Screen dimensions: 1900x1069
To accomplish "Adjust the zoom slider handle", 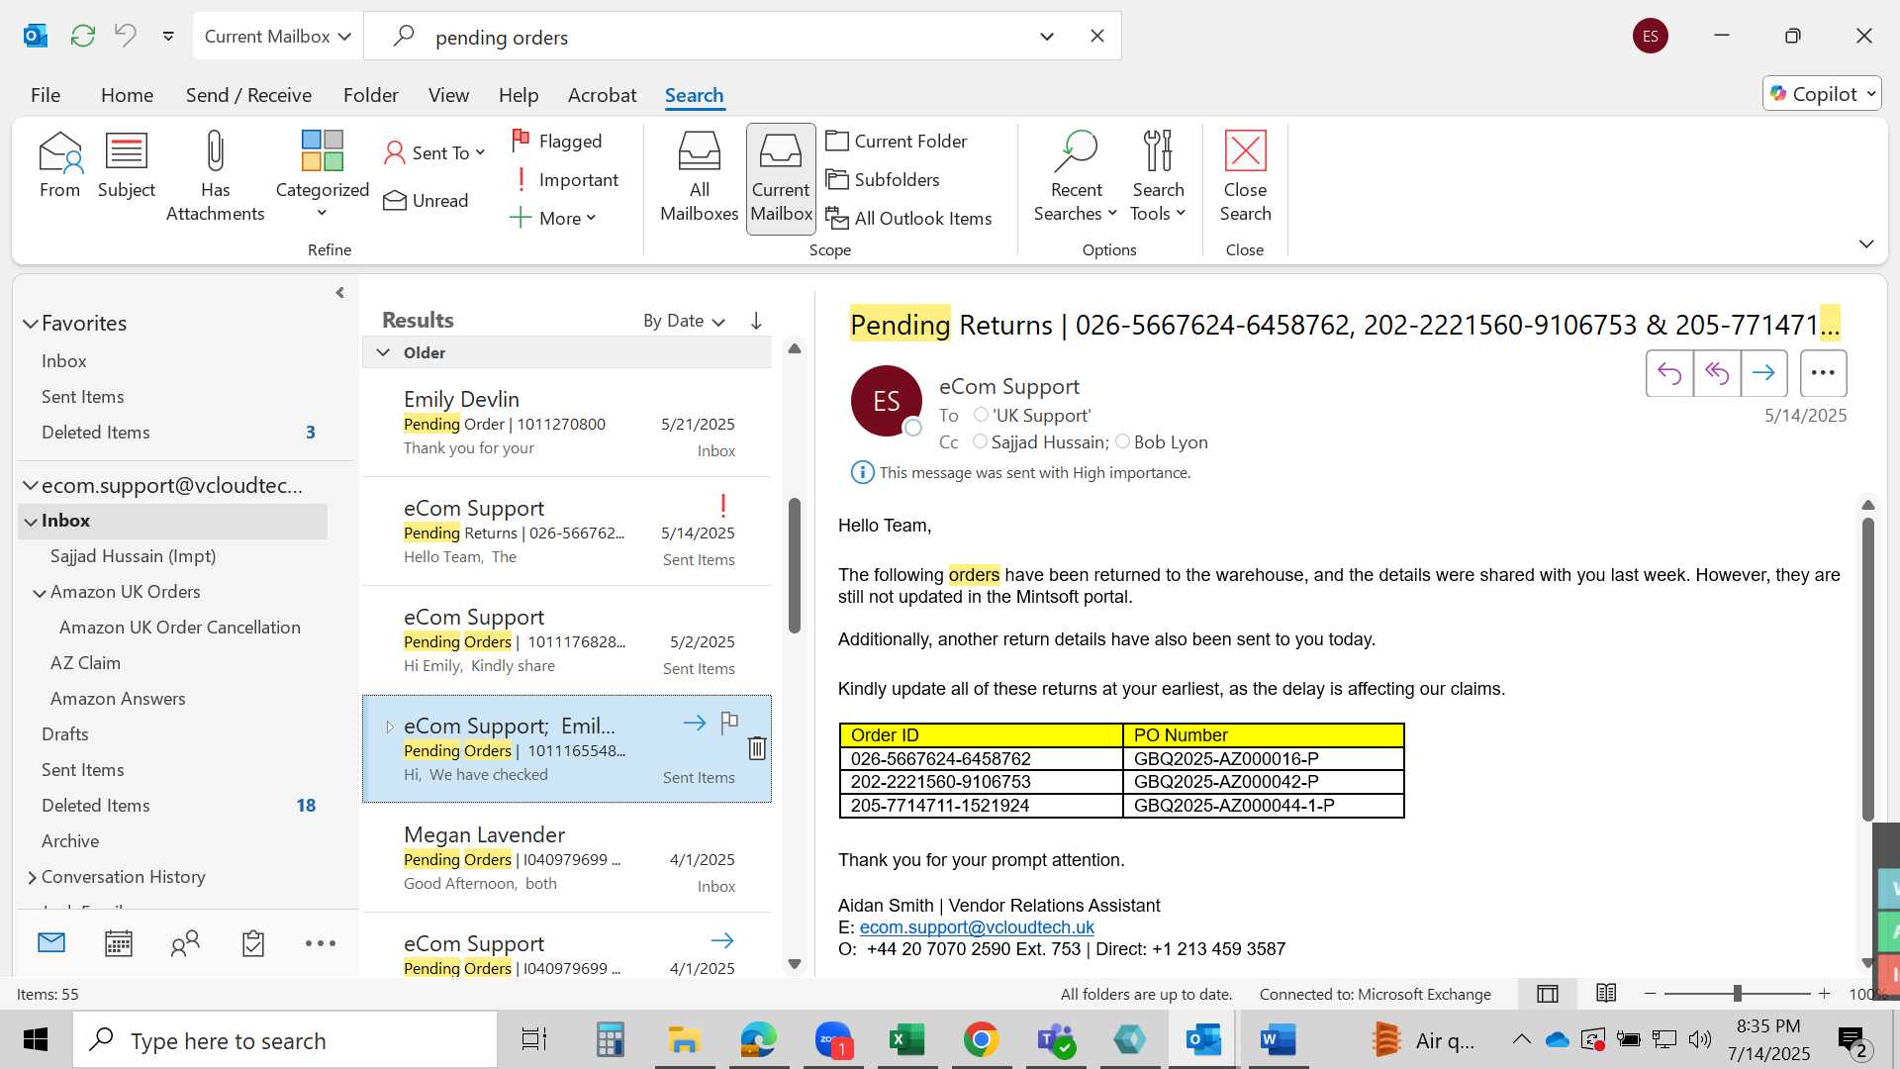I will [1737, 993].
